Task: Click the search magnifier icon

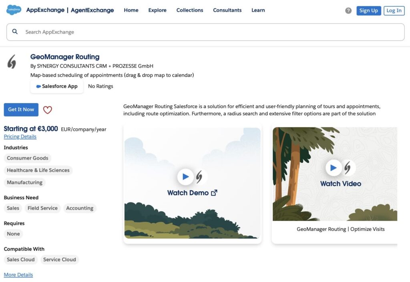Action: [x=15, y=32]
